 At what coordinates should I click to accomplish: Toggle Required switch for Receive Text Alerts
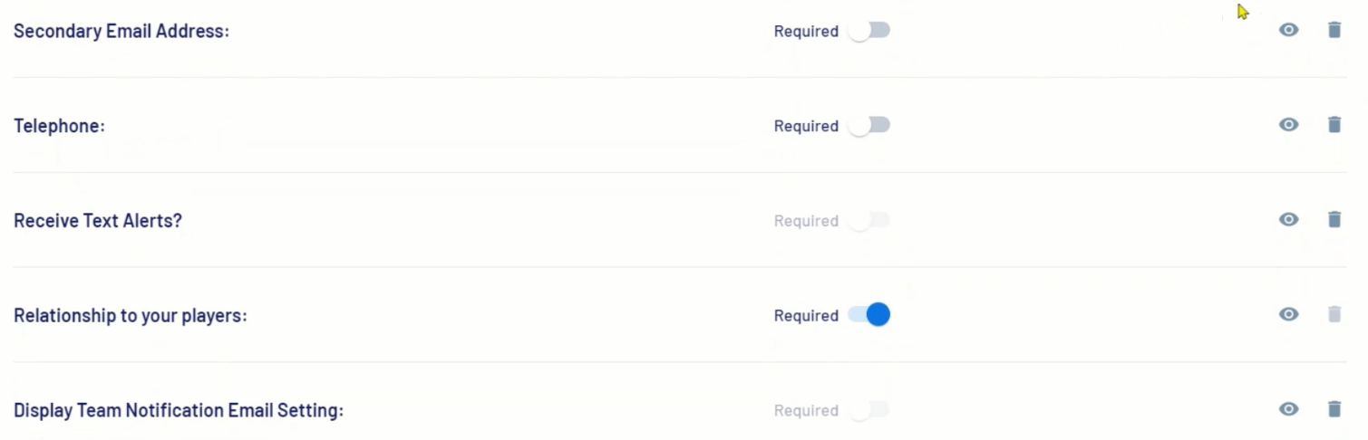(x=869, y=220)
